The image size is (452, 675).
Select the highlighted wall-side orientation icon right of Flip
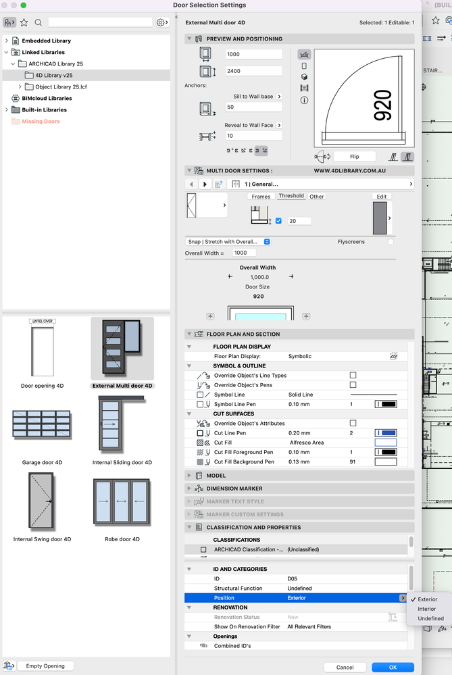click(x=407, y=157)
